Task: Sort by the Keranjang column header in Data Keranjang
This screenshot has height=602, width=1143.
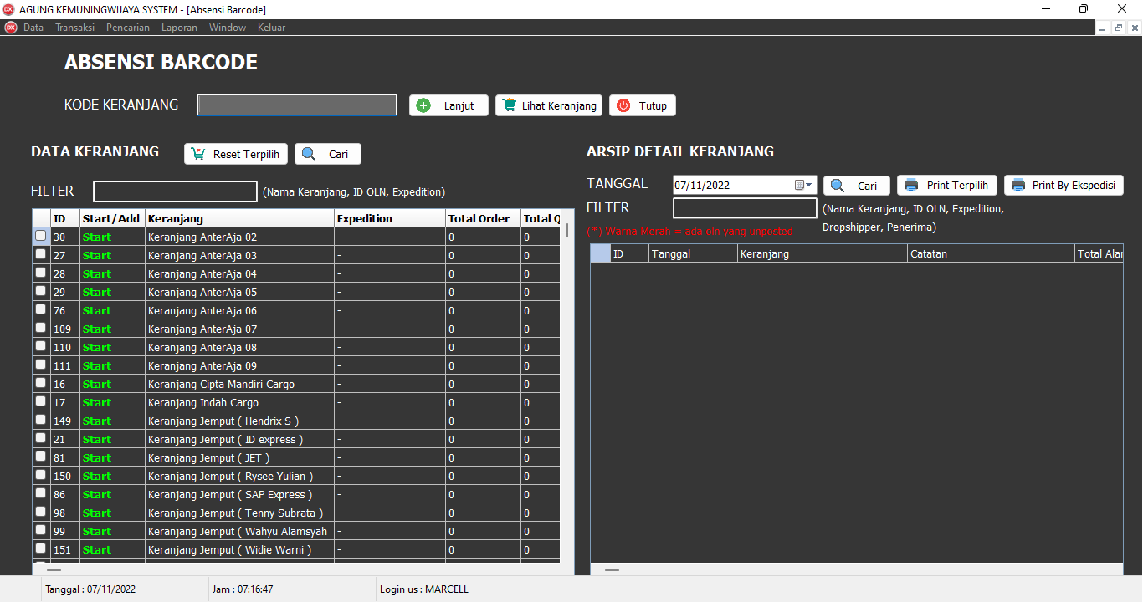Action: (239, 218)
